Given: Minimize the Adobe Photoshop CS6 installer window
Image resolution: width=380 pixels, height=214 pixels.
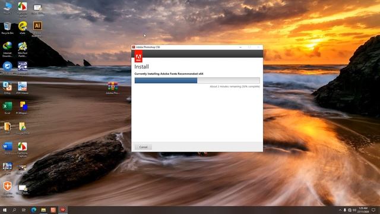Looking at the screenshot, I should (240, 47).
